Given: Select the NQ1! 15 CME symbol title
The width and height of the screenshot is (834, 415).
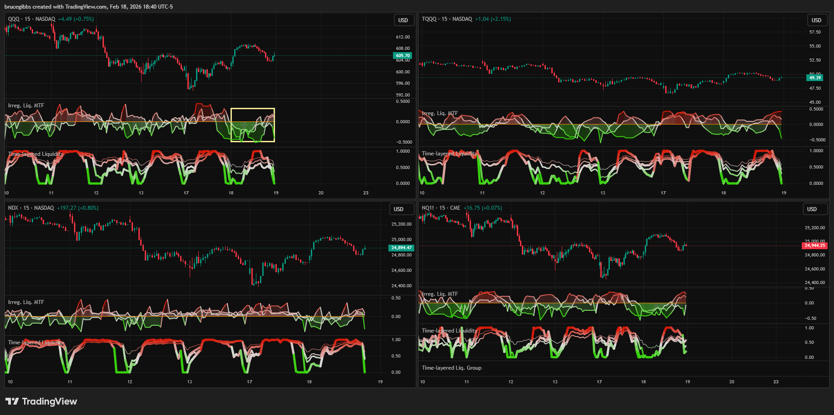Looking at the screenshot, I should point(441,208).
